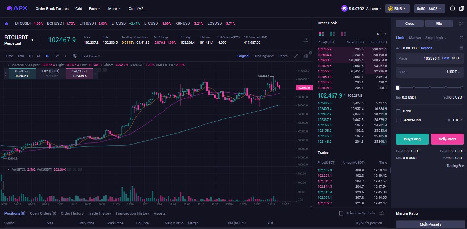Open the settings gear in the top bar

click(453, 8)
